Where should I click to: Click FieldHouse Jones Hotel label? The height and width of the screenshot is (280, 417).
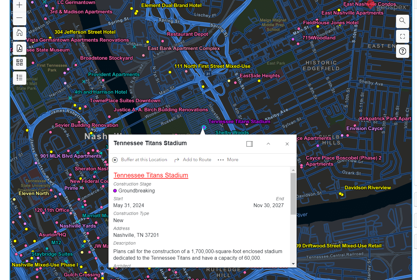click(331, 23)
